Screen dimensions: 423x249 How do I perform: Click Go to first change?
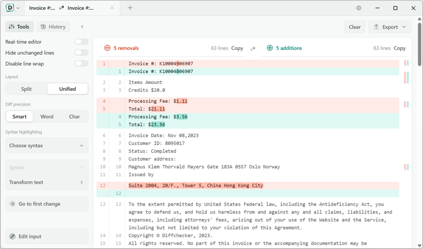pyautogui.click(x=47, y=204)
